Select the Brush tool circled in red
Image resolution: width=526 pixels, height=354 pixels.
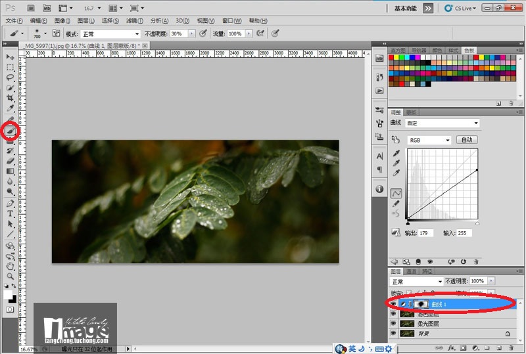tap(11, 131)
